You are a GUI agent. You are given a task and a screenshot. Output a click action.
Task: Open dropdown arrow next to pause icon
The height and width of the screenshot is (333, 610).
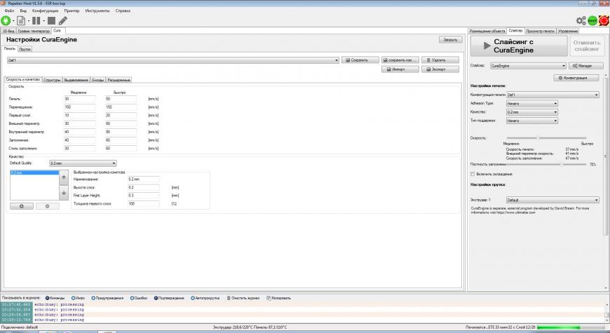coord(43,21)
